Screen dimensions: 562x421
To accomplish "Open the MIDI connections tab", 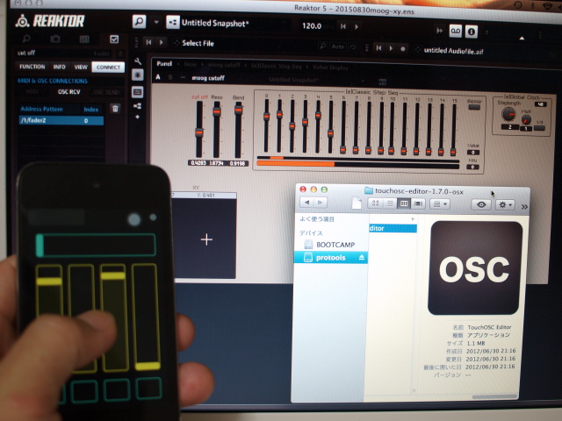I will (x=32, y=91).
